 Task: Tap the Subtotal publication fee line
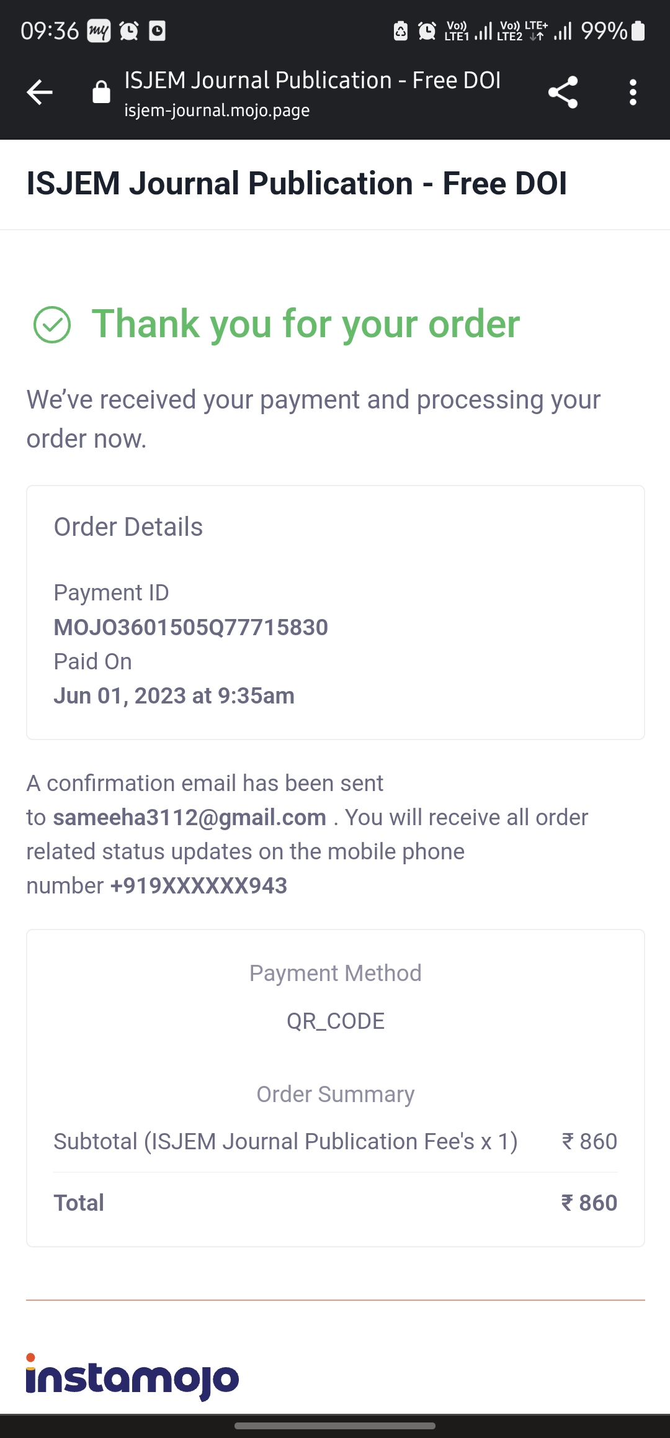(285, 1142)
